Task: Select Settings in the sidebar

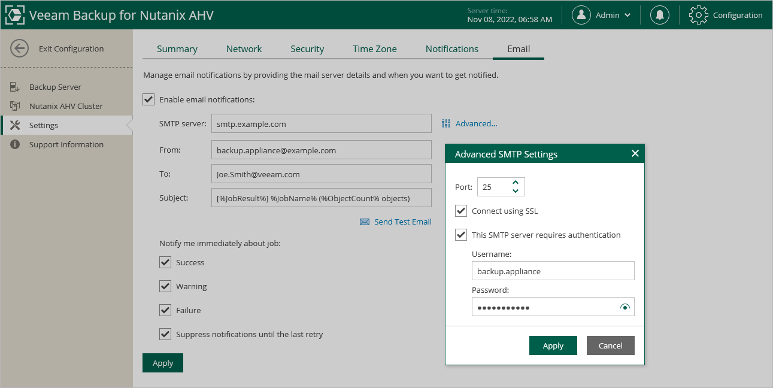Action: (66, 125)
